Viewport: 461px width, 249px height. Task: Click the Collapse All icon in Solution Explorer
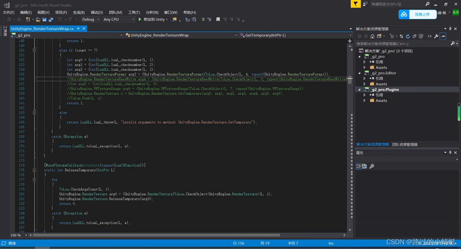tap(415, 36)
